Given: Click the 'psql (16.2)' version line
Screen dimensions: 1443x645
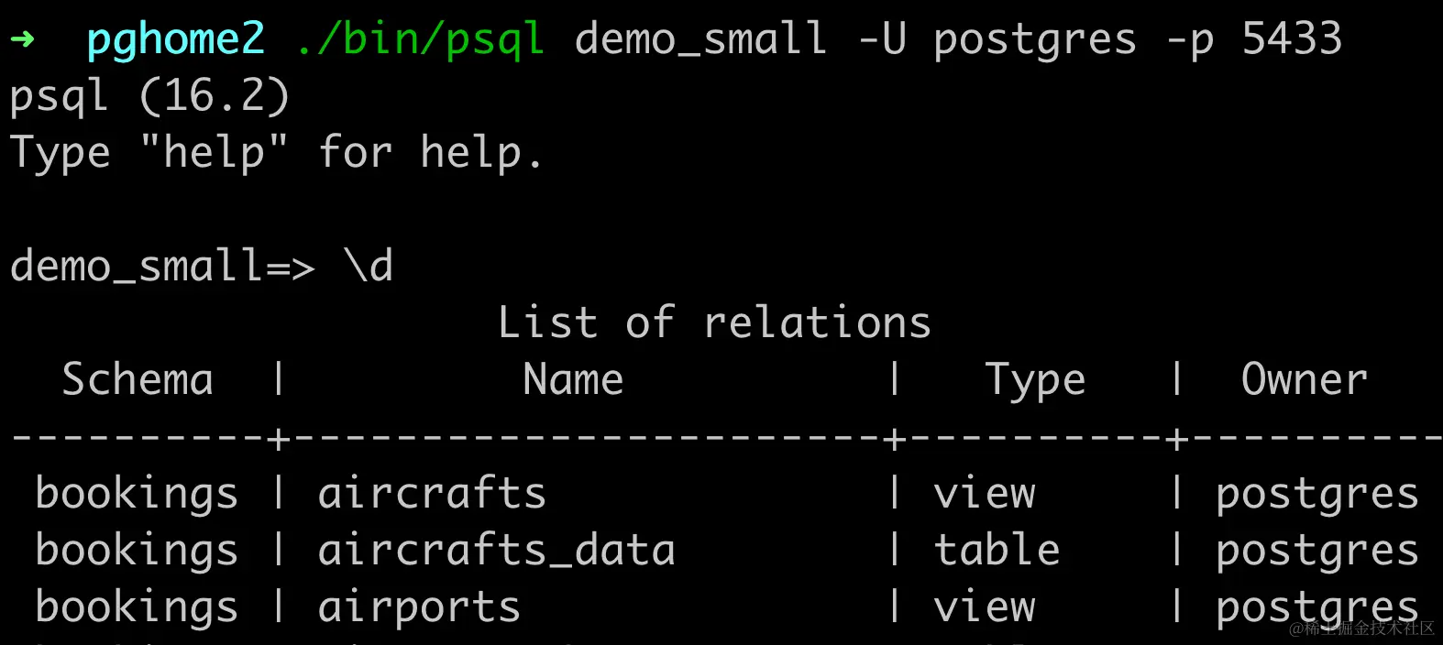Looking at the screenshot, I should click(x=149, y=96).
